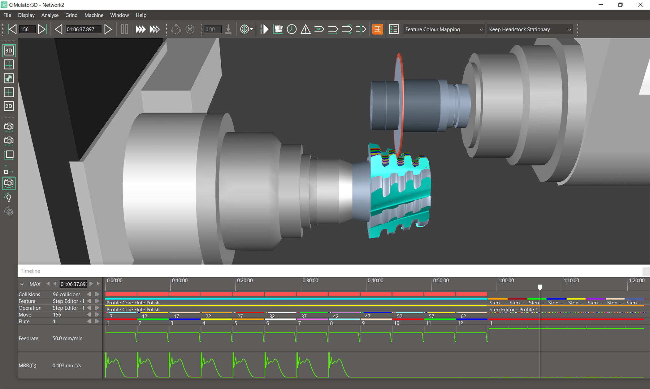Image resolution: width=650 pixels, height=389 pixels.
Task: Open the cycle time clock icon
Action: [291, 29]
